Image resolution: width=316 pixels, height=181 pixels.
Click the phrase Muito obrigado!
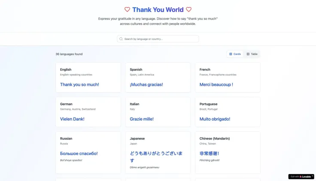[215, 119]
